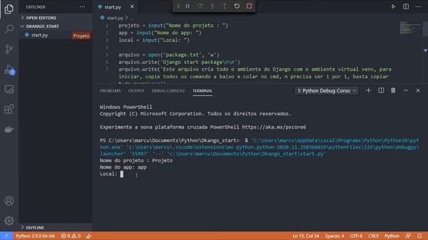This screenshot has width=428, height=240.
Task: Open Manage gear settings menu
Action: pyautogui.click(x=9, y=221)
